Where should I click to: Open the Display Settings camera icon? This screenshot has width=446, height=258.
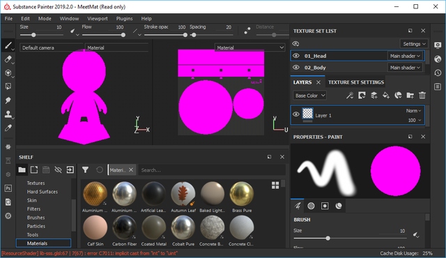point(438,45)
